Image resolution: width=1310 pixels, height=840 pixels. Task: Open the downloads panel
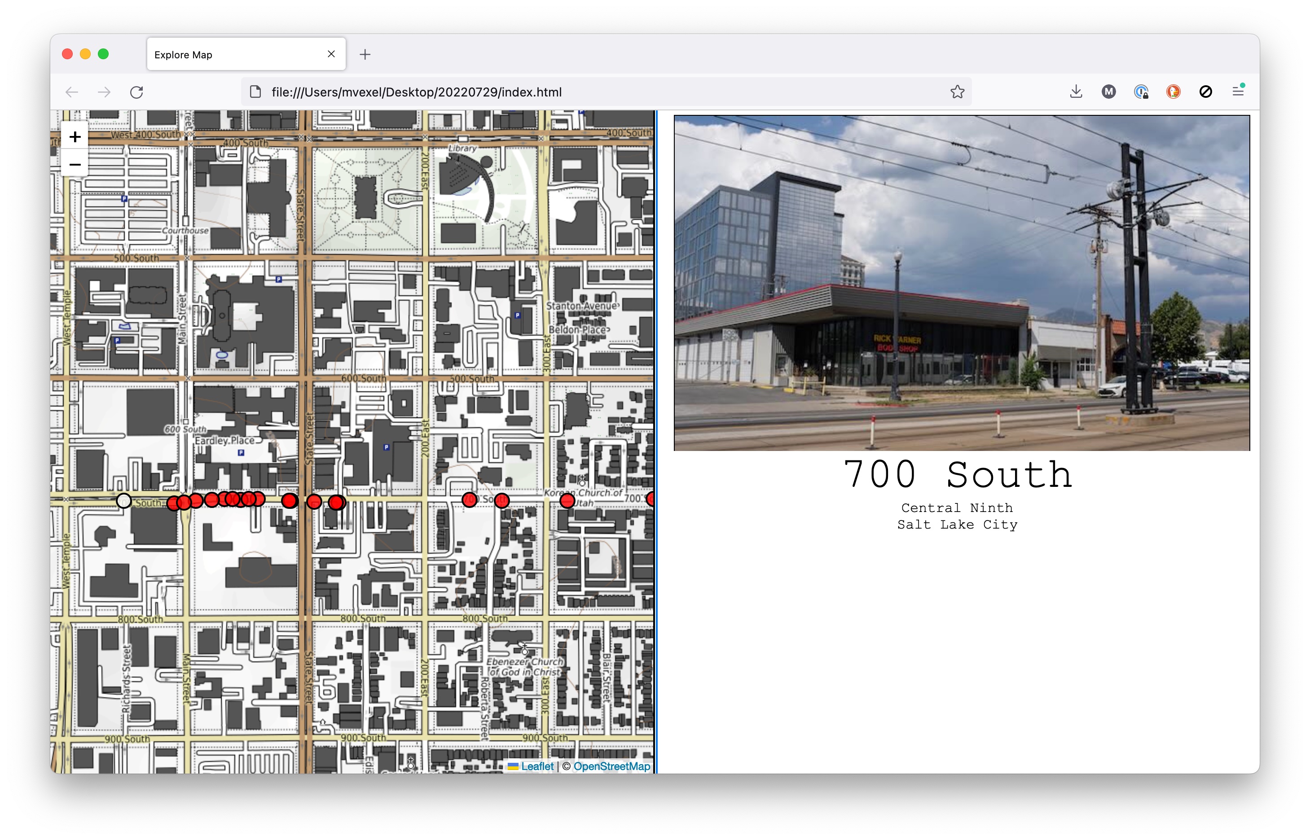click(x=1076, y=92)
